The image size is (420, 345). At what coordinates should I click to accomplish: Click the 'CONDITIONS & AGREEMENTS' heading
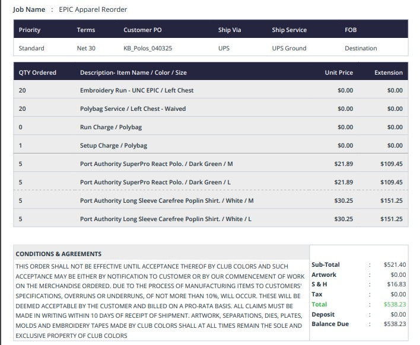point(58,254)
